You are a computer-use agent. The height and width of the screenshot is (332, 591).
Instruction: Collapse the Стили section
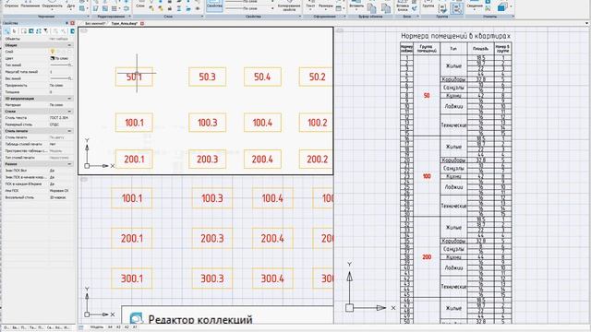[69, 112]
